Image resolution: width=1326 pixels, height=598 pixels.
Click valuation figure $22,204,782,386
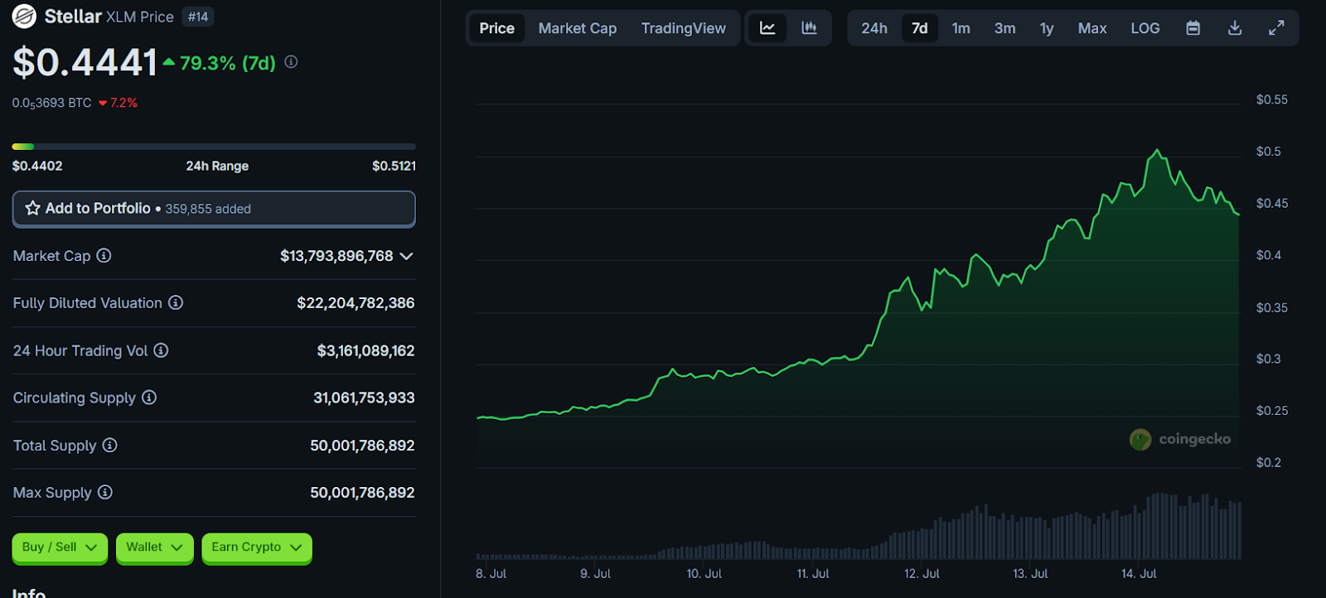tap(356, 303)
